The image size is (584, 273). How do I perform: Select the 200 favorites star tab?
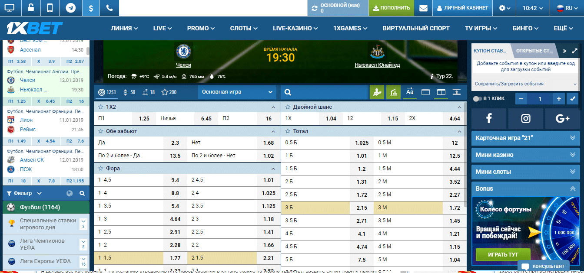pos(169,92)
